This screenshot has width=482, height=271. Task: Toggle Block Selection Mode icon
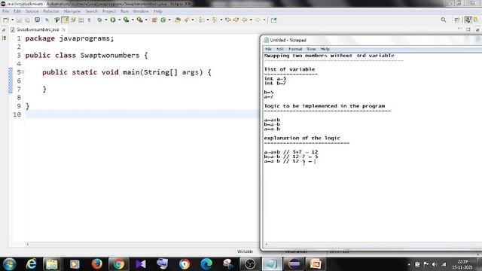(81, 20)
